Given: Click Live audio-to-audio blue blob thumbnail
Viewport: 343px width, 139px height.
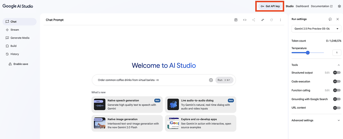Looking at the screenshot, I should point(173,104).
